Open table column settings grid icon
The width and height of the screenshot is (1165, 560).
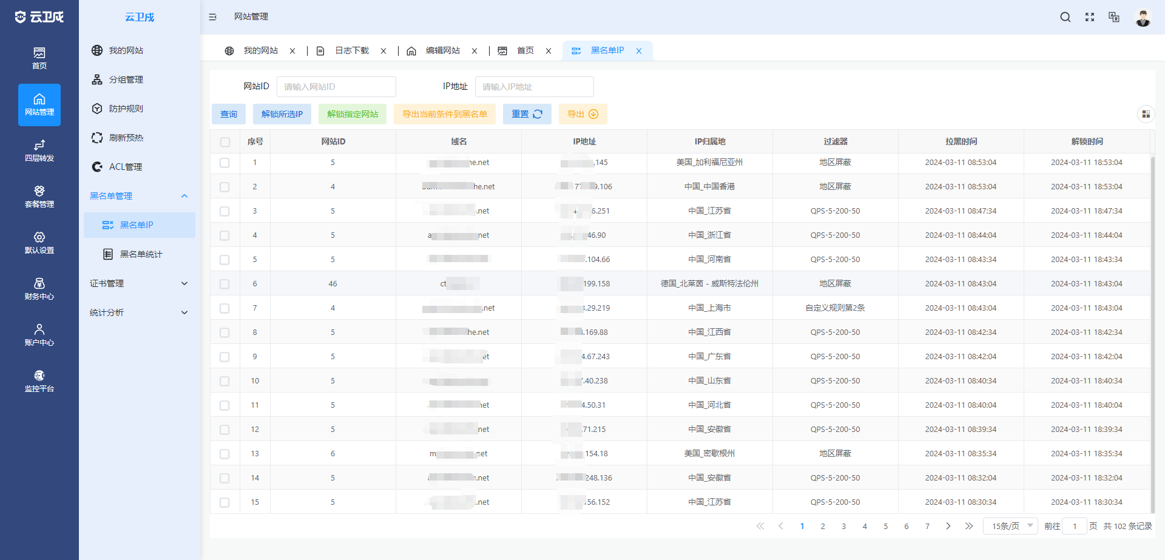pyautogui.click(x=1146, y=114)
